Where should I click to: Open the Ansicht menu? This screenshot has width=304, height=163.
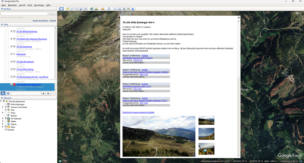pos(22,5)
